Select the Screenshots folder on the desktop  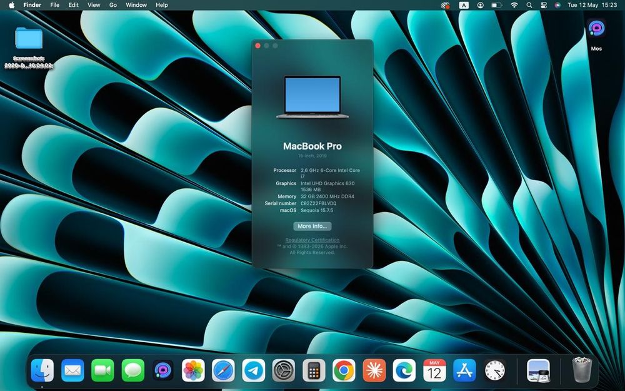tap(29, 38)
